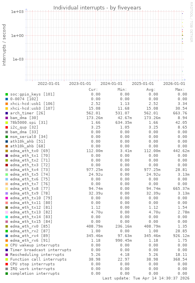
Task: Click the 2022-01-01 x-axis date label
Action: (x=49, y=84)
